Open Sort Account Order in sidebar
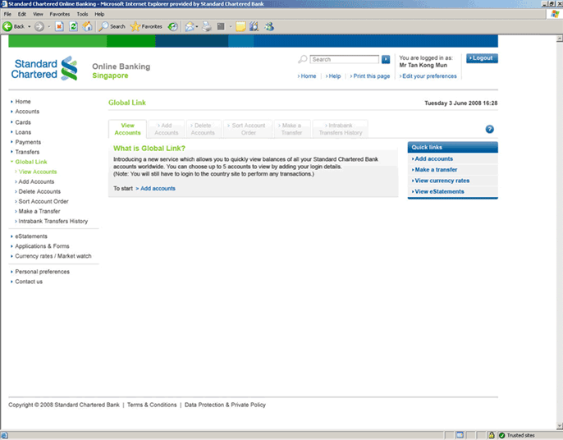 tap(42, 201)
